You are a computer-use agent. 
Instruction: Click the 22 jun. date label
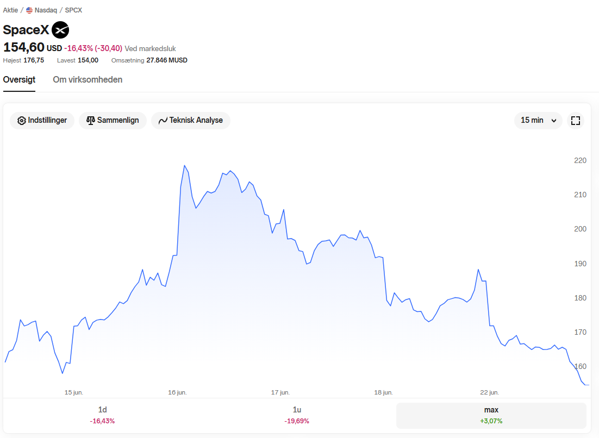(x=489, y=392)
